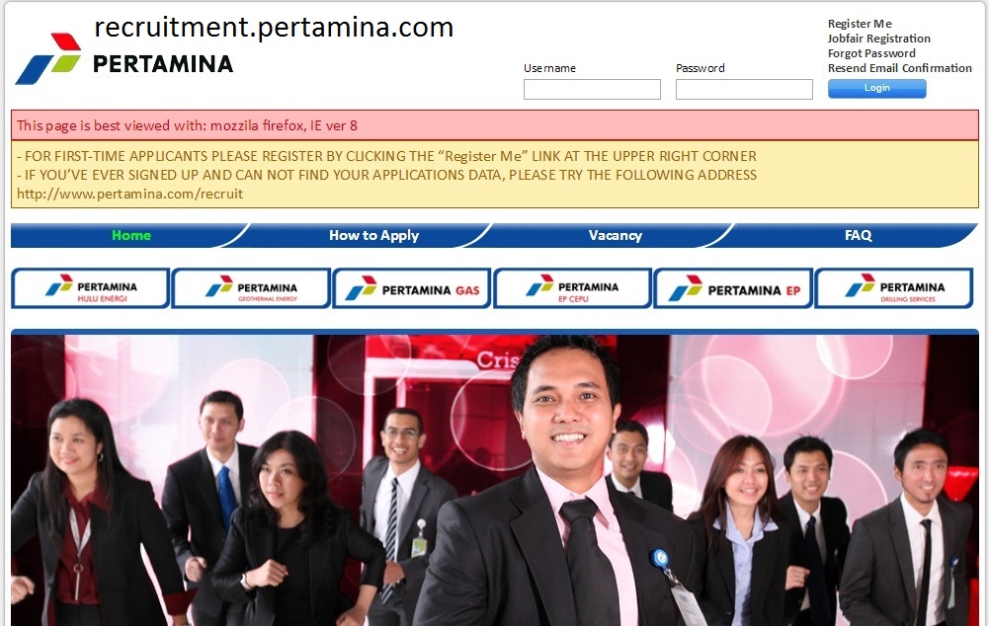The image size is (989, 626).
Task: Open the FAQ tab
Action: coord(858,235)
